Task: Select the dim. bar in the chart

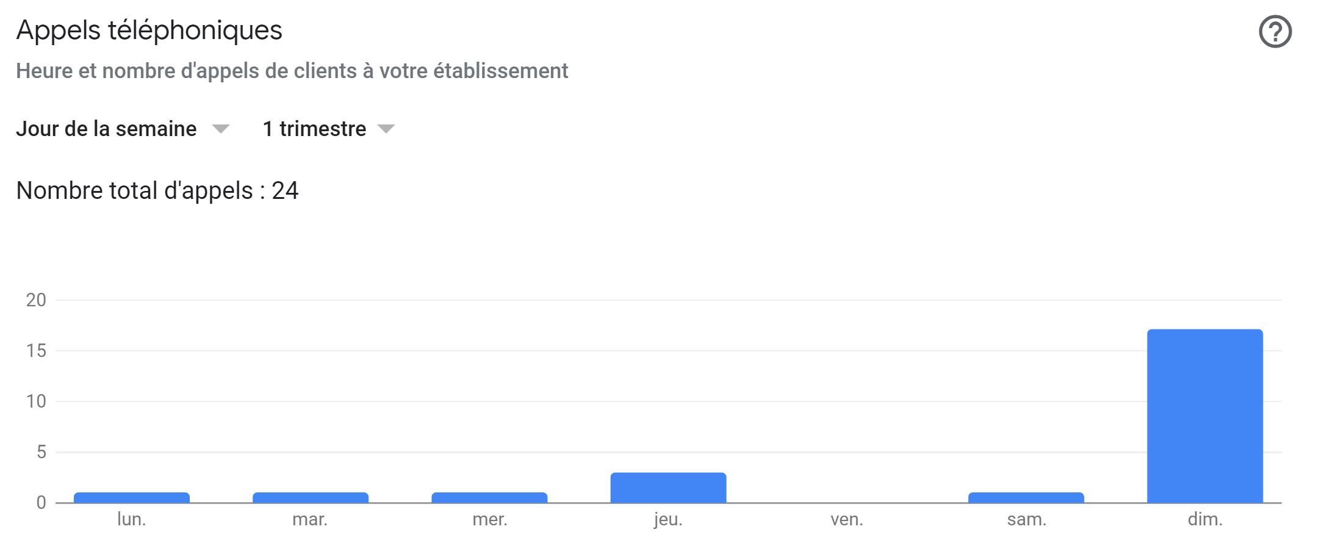Action: 1205,416
